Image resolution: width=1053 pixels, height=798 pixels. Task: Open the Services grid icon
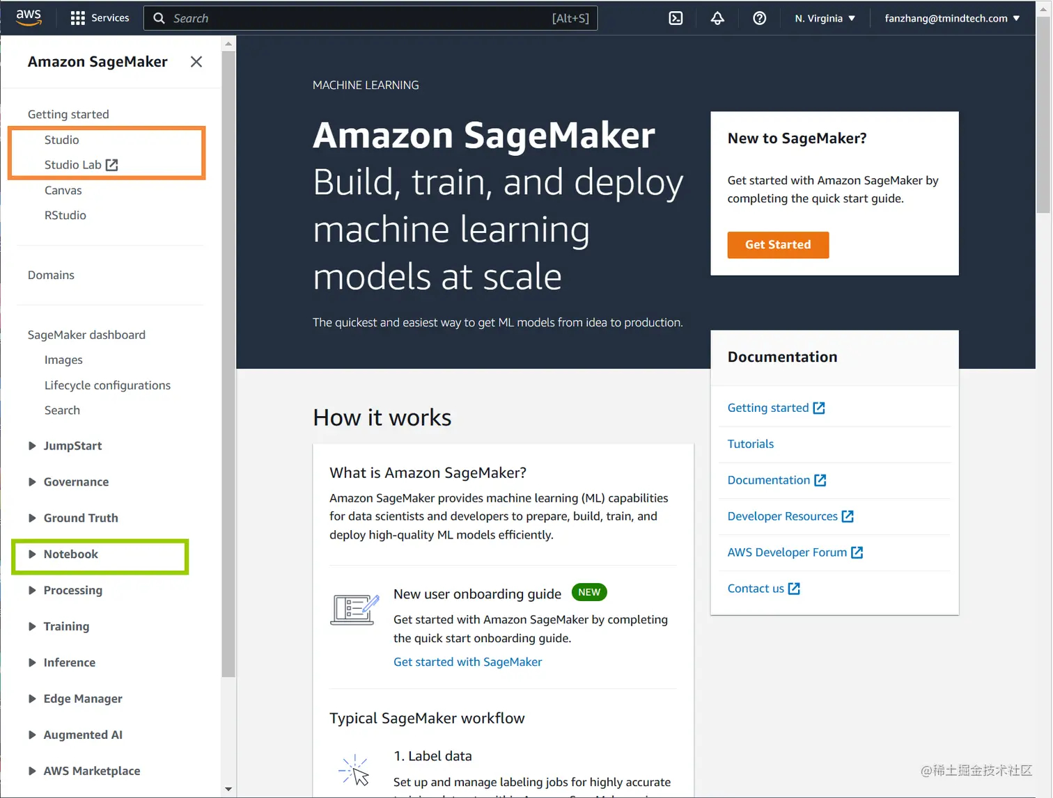coord(77,18)
